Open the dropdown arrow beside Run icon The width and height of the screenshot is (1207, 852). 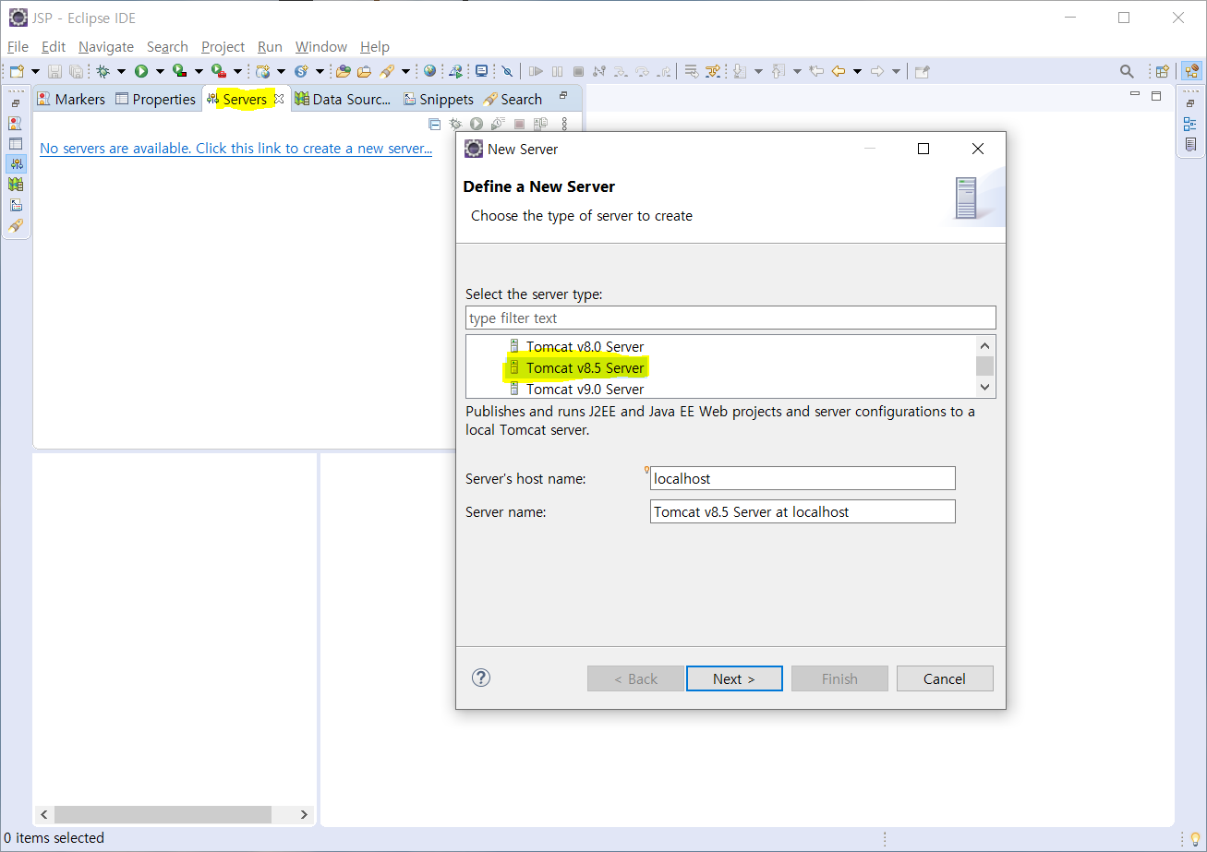[x=159, y=71]
